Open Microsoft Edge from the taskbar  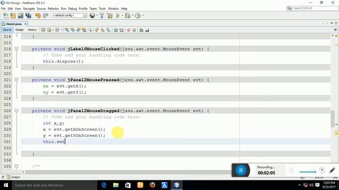[104, 185]
